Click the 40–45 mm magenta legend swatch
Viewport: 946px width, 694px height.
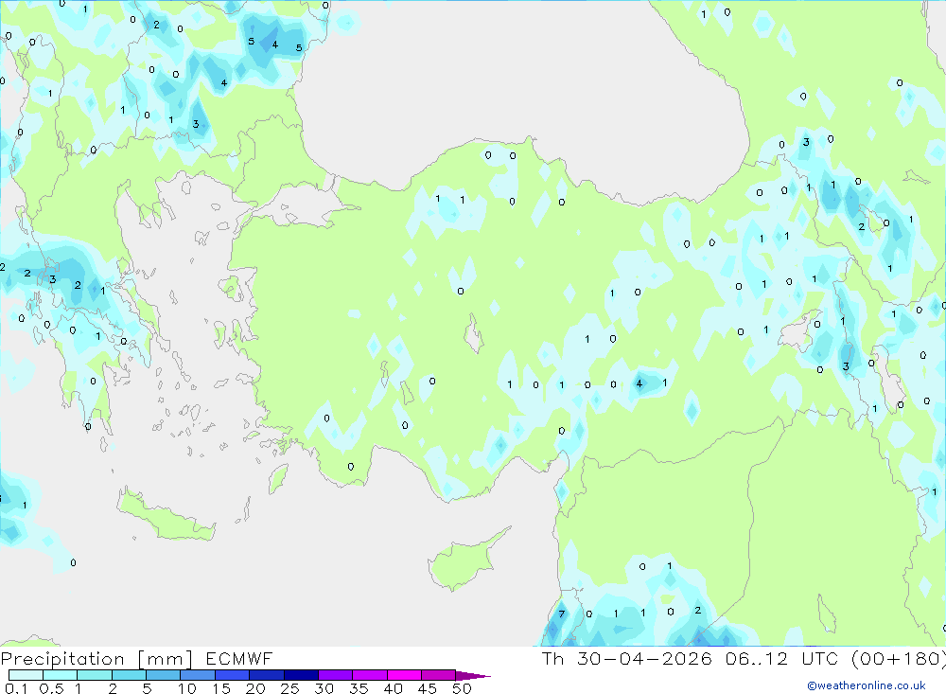tap(404, 675)
